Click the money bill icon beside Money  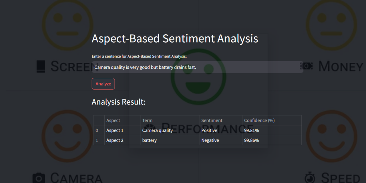[306, 66]
